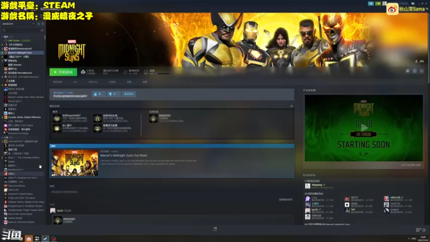This screenshot has width=430, height=242.
Task: Click the play time clock icon
Action: pos(125,72)
